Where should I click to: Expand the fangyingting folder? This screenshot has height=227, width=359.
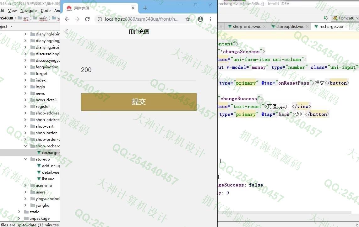click(x=25, y=67)
